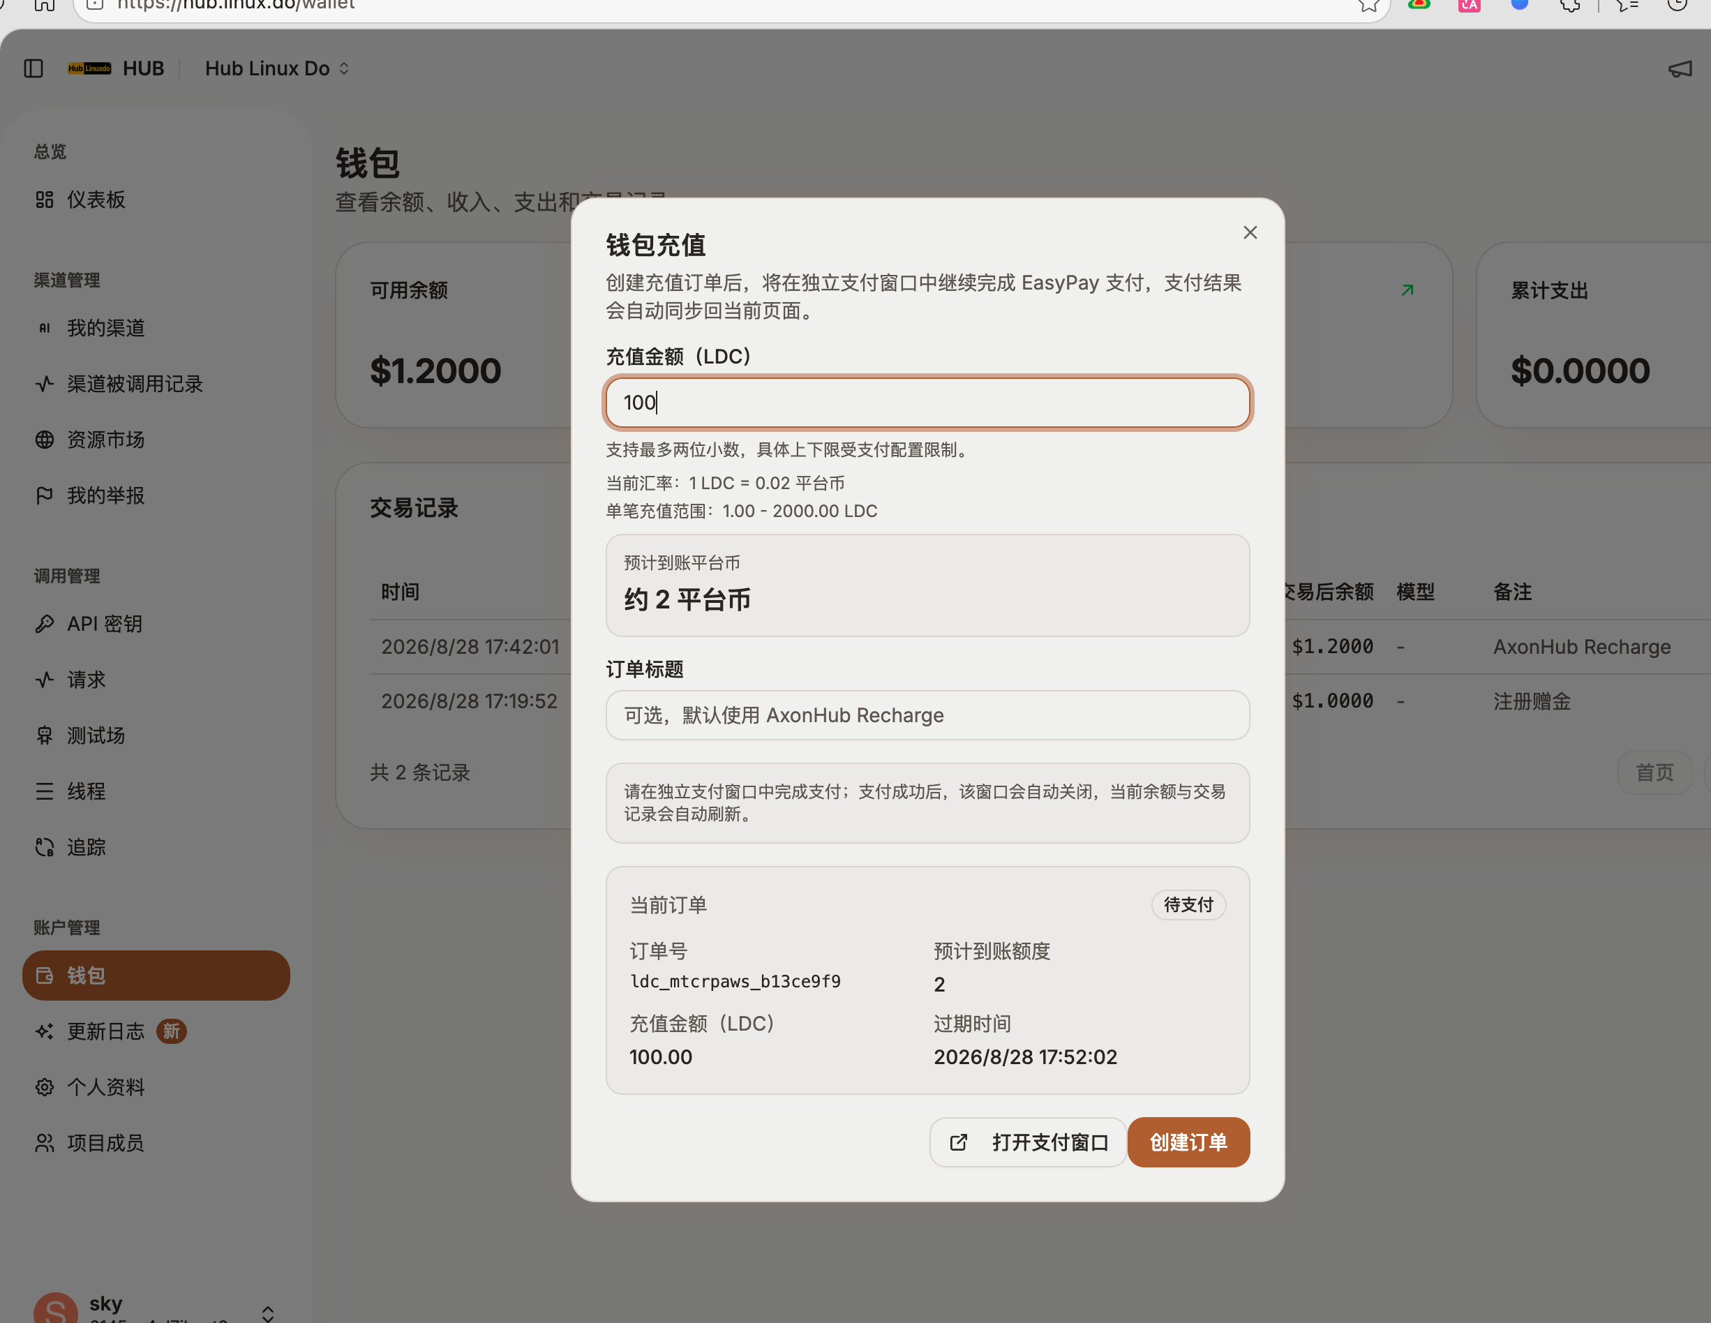Focus the 订单标题 input field
The height and width of the screenshot is (1323, 1711).
pos(927,715)
